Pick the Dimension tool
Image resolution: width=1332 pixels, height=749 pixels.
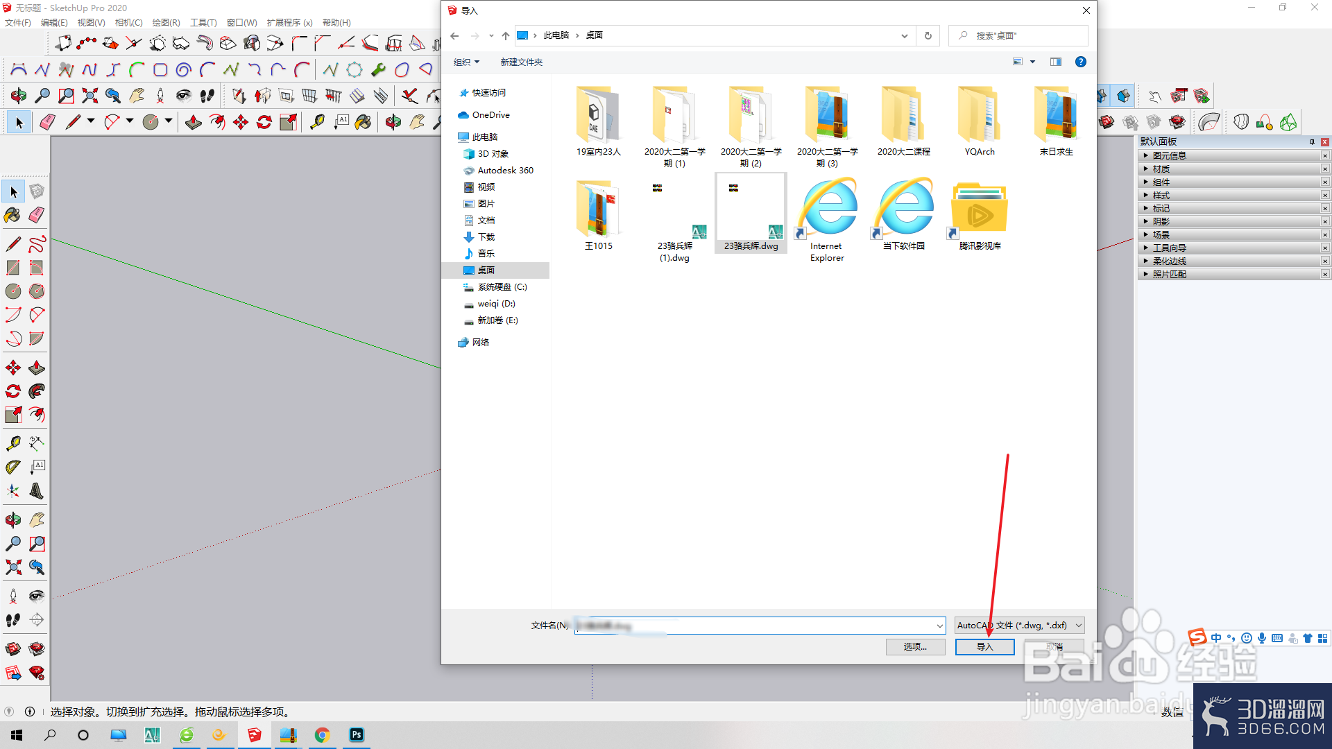tap(37, 444)
